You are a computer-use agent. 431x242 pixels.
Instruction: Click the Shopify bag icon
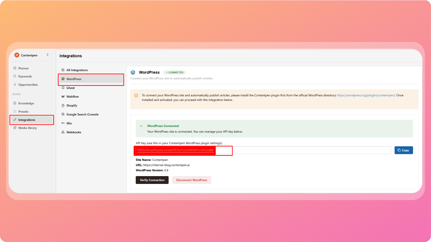pyautogui.click(x=63, y=106)
